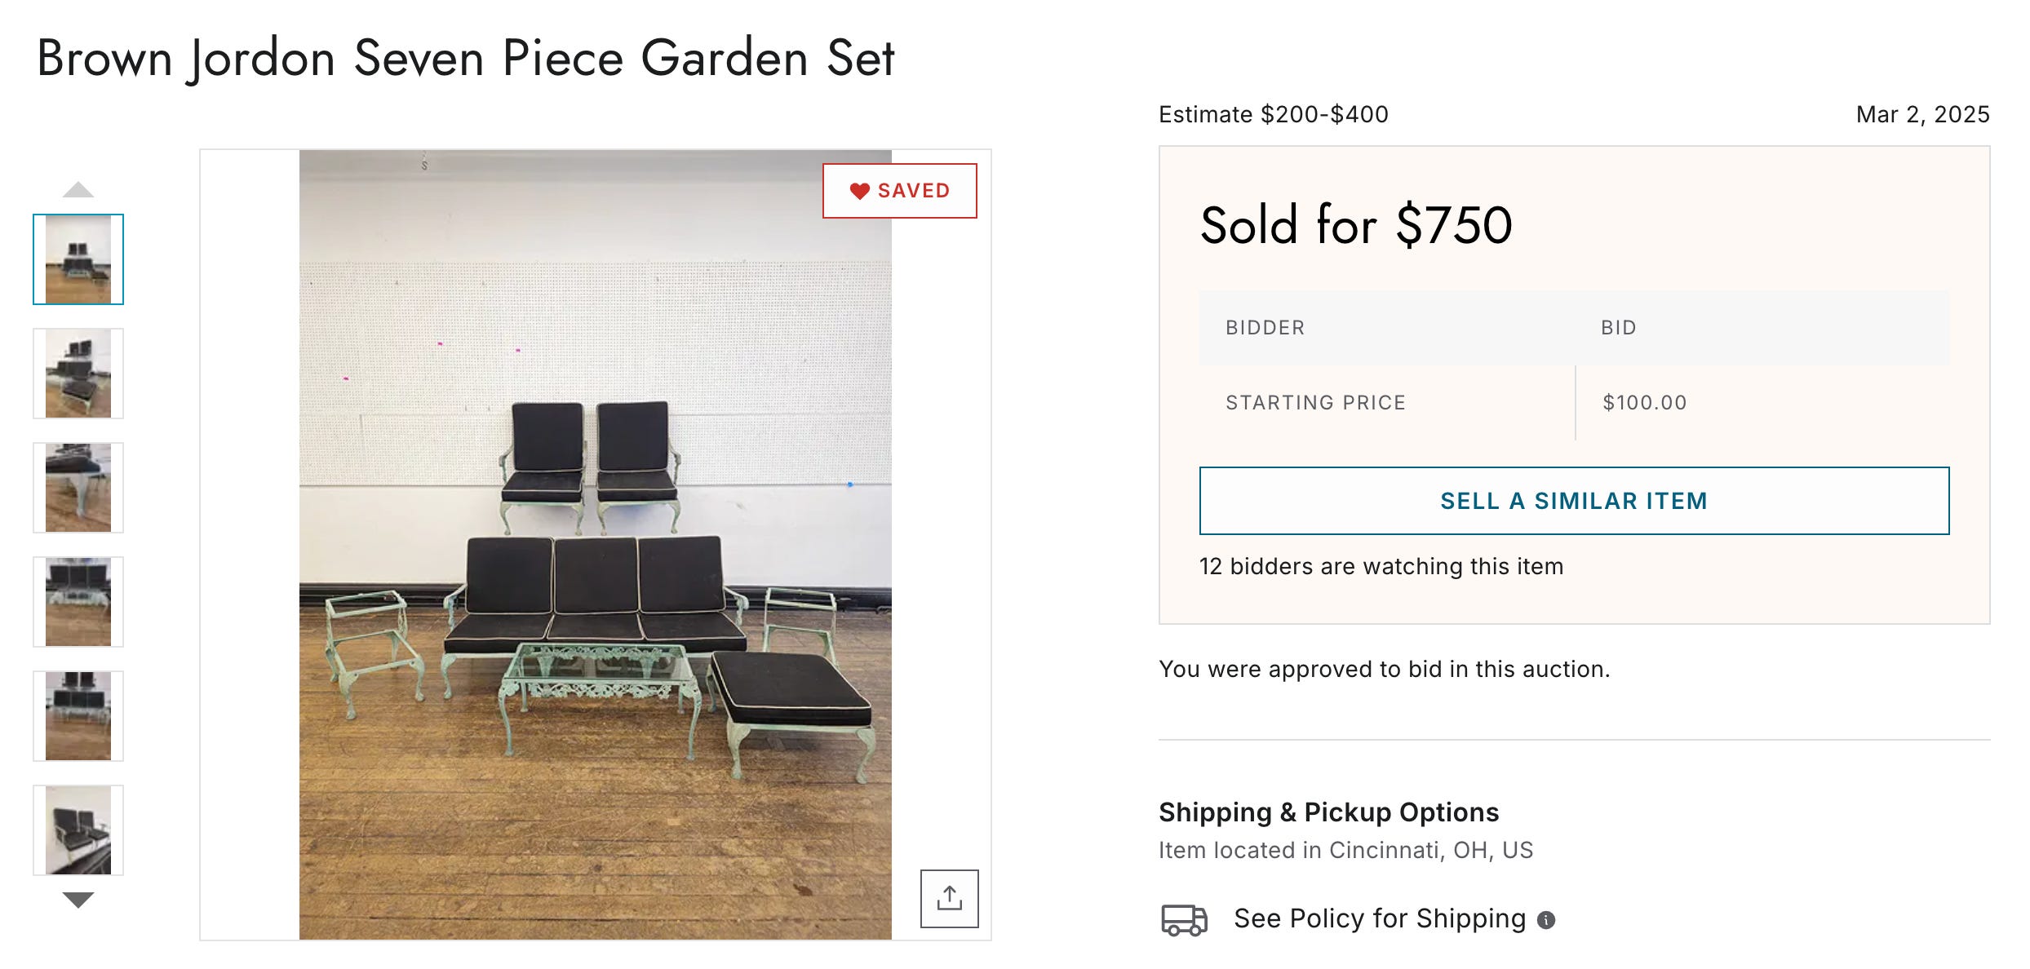The width and height of the screenshot is (2030, 969).
Task: Click the info icon beside shipping policy
Action: click(1545, 920)
